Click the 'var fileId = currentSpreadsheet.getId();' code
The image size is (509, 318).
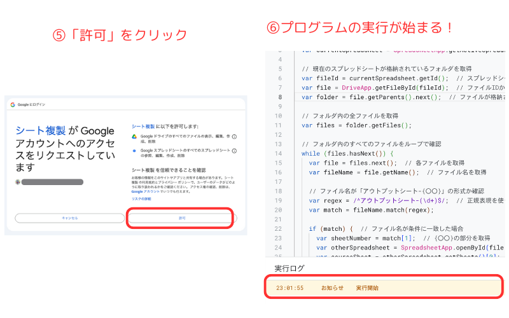click(375, 78)
